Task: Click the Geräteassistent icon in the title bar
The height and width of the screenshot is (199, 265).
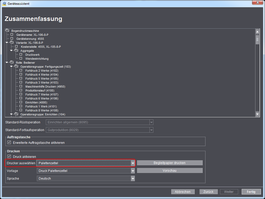Action: [4, 3]
